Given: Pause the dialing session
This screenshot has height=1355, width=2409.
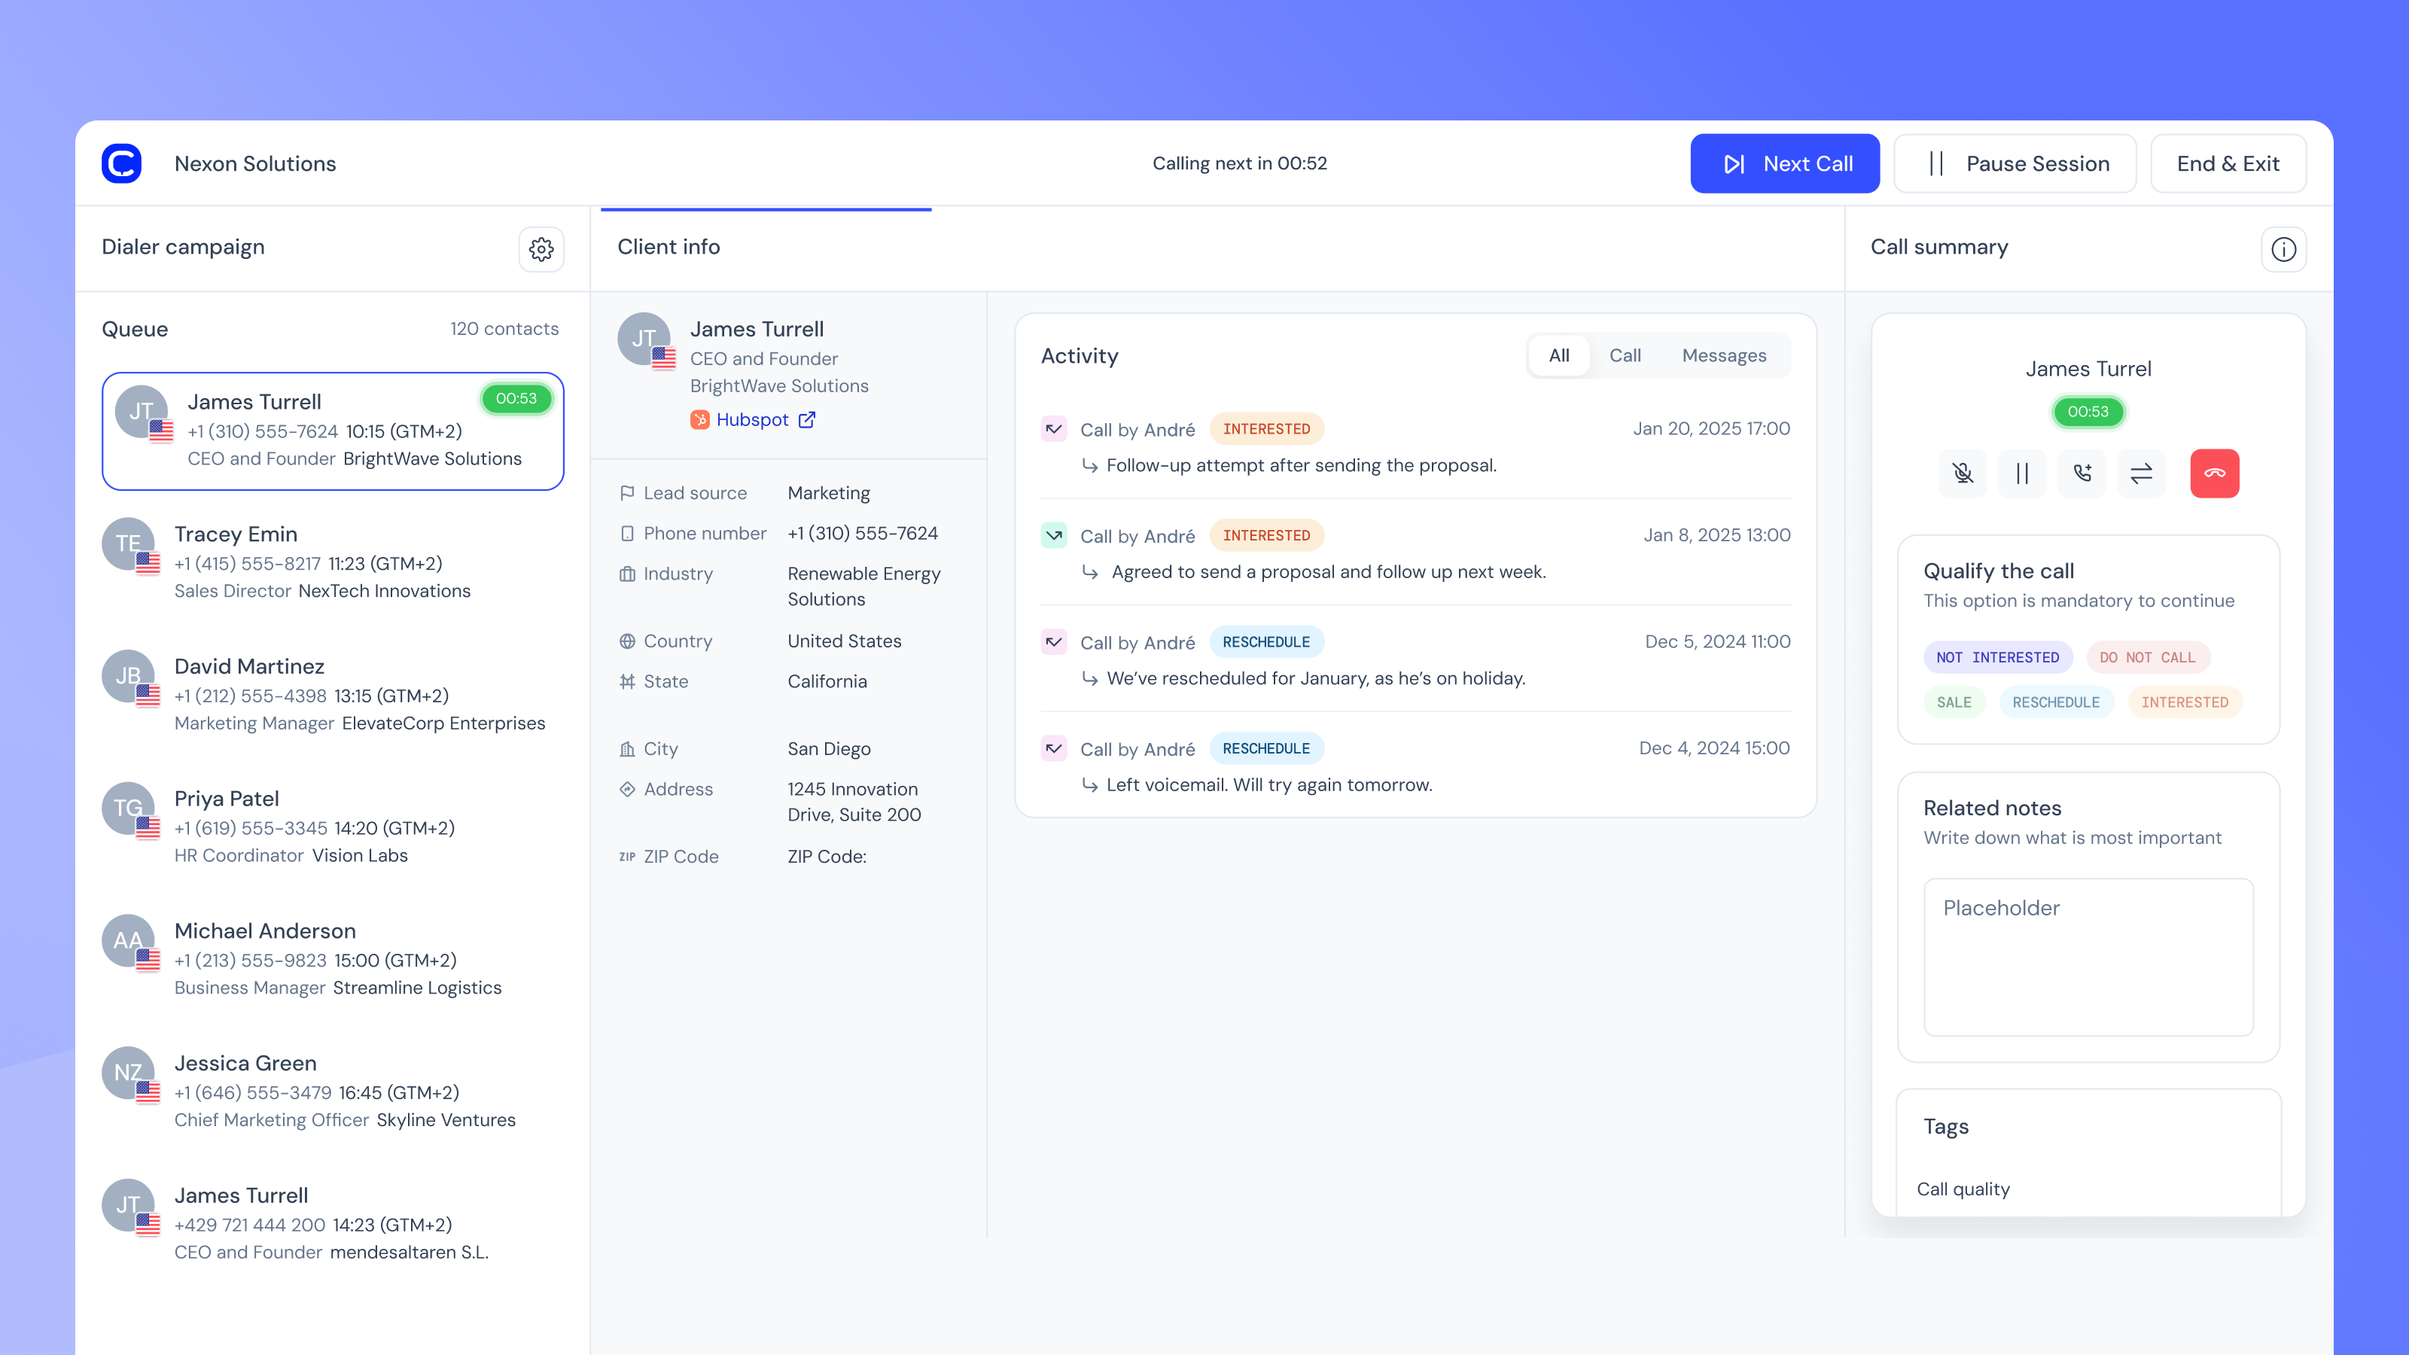Looking at the screenshot, I should click(x=2015, y=163).
